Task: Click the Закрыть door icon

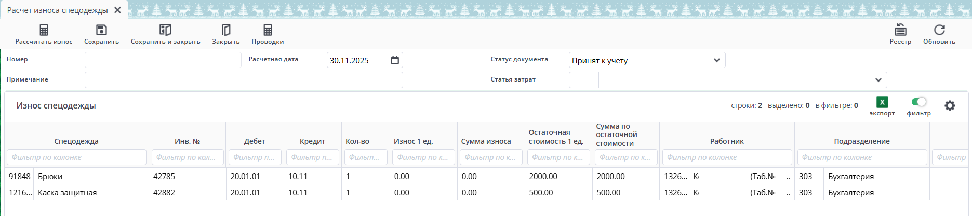Action: [226, 30]
